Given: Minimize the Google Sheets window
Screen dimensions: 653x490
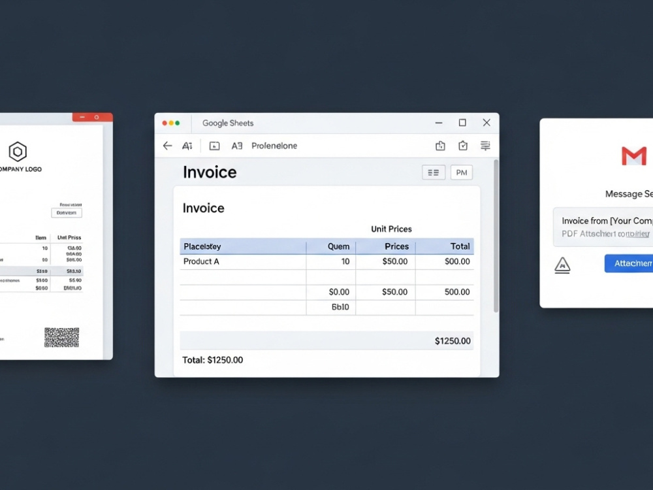Looking at the screenshot, I should click(439, 123).
